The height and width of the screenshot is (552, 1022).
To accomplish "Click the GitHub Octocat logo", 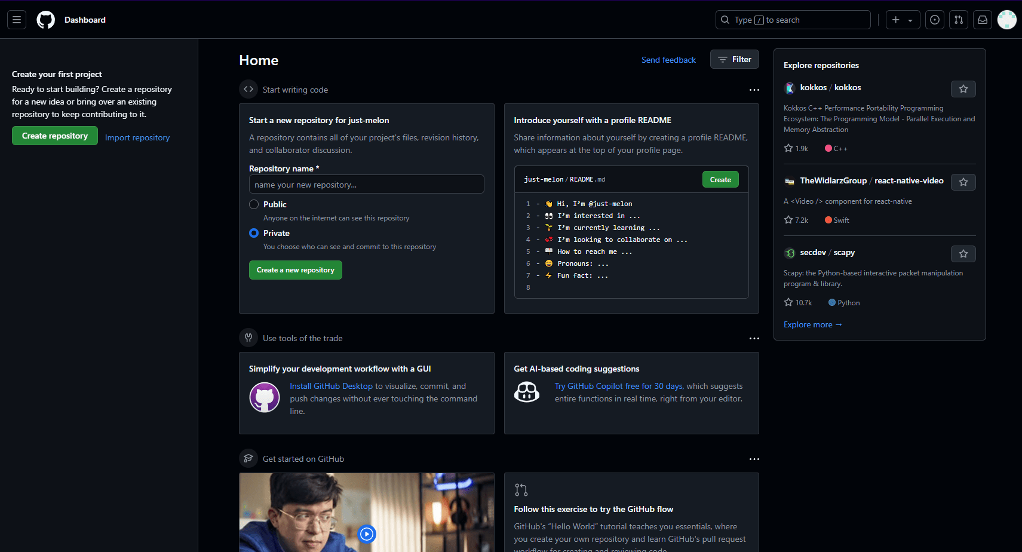I will coord(46,20).
